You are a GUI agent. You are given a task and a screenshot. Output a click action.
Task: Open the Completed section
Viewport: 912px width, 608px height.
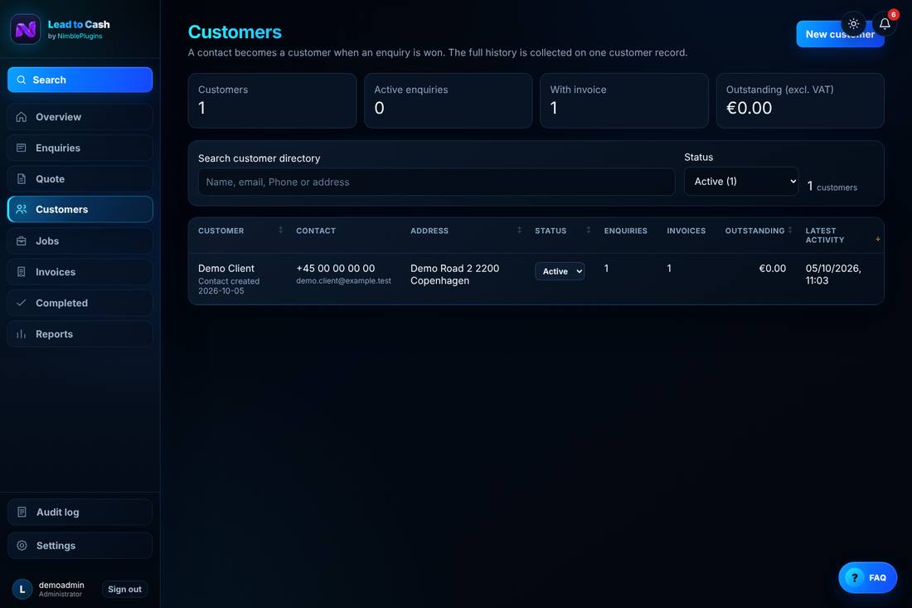[80, 303]
